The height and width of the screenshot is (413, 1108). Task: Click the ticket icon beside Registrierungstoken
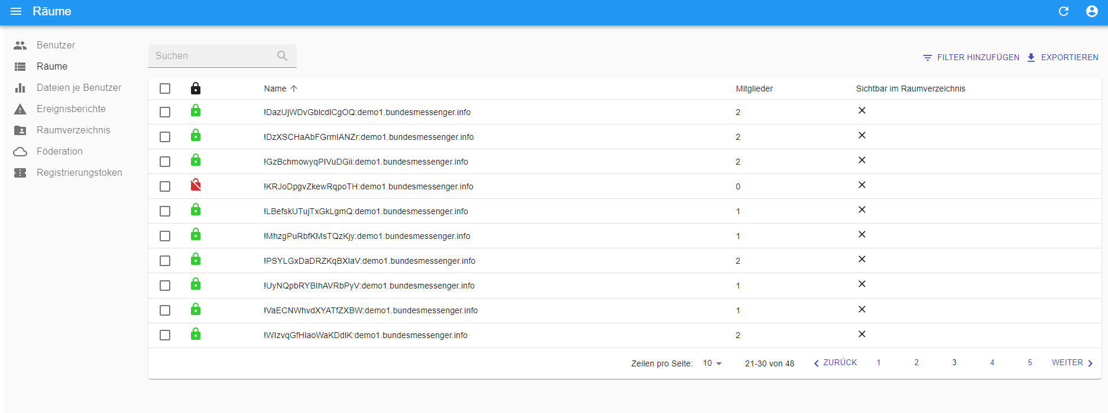coord(20,173)
